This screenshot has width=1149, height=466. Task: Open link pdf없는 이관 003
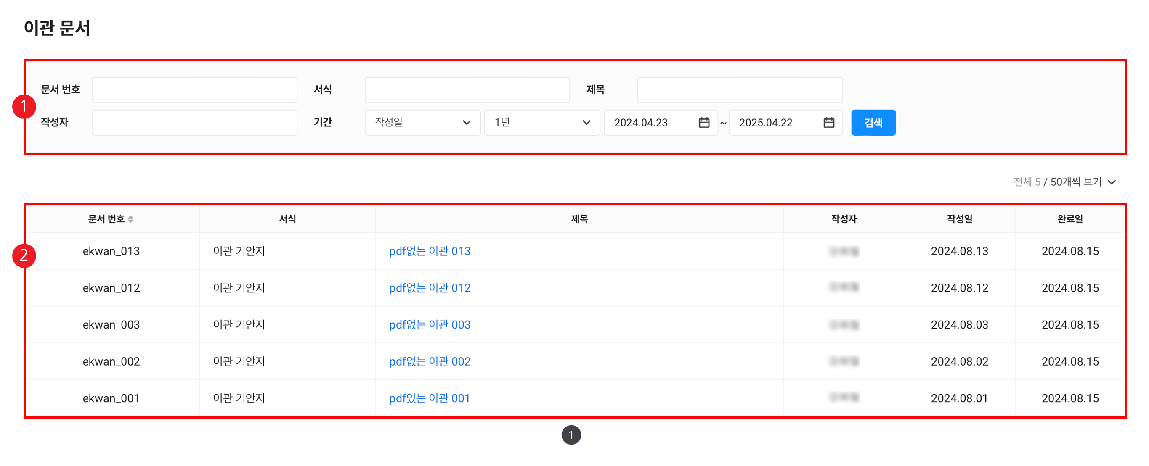click(x=429, y=325)
